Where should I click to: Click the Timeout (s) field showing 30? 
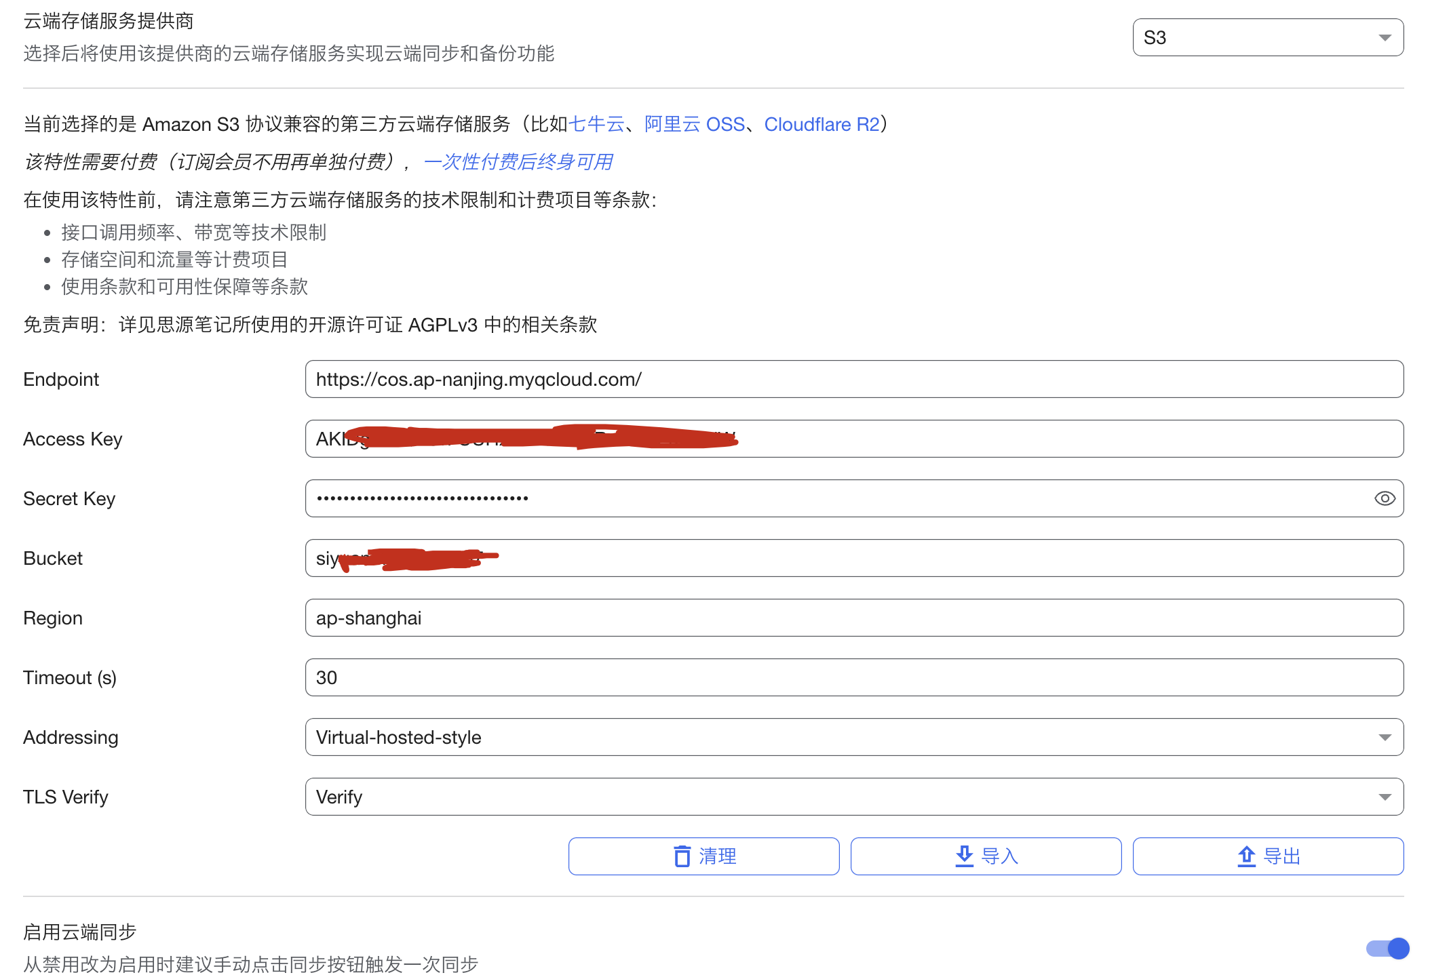pos(853,677)
